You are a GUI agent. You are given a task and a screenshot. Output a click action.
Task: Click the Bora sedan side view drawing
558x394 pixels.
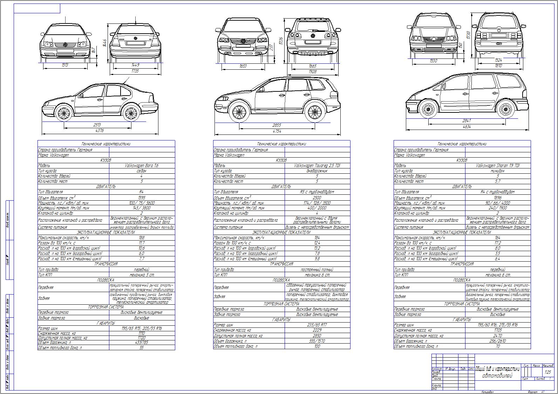(x=100, y=102)
